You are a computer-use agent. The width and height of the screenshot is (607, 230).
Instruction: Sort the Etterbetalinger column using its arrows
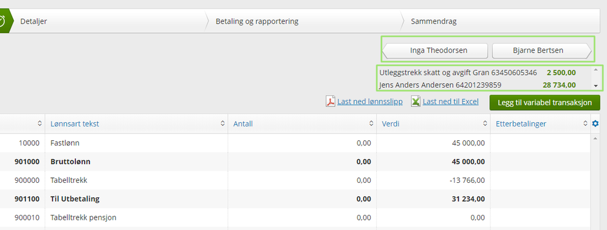pyautogui.click(x=585, y=123)
